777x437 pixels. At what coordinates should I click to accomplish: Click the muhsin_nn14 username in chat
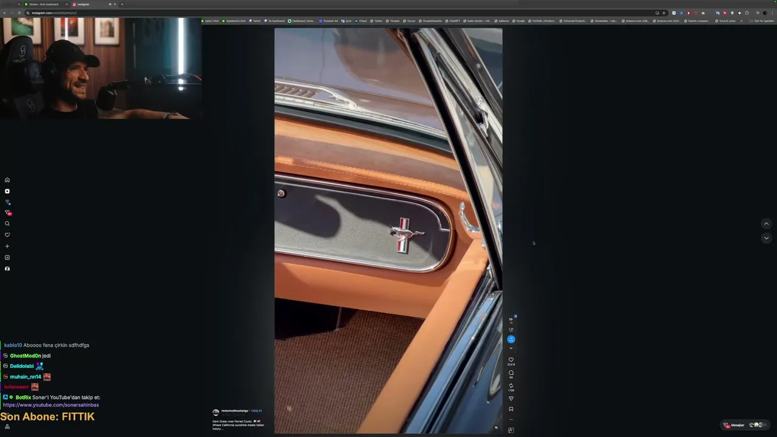(x=25, y=377)
